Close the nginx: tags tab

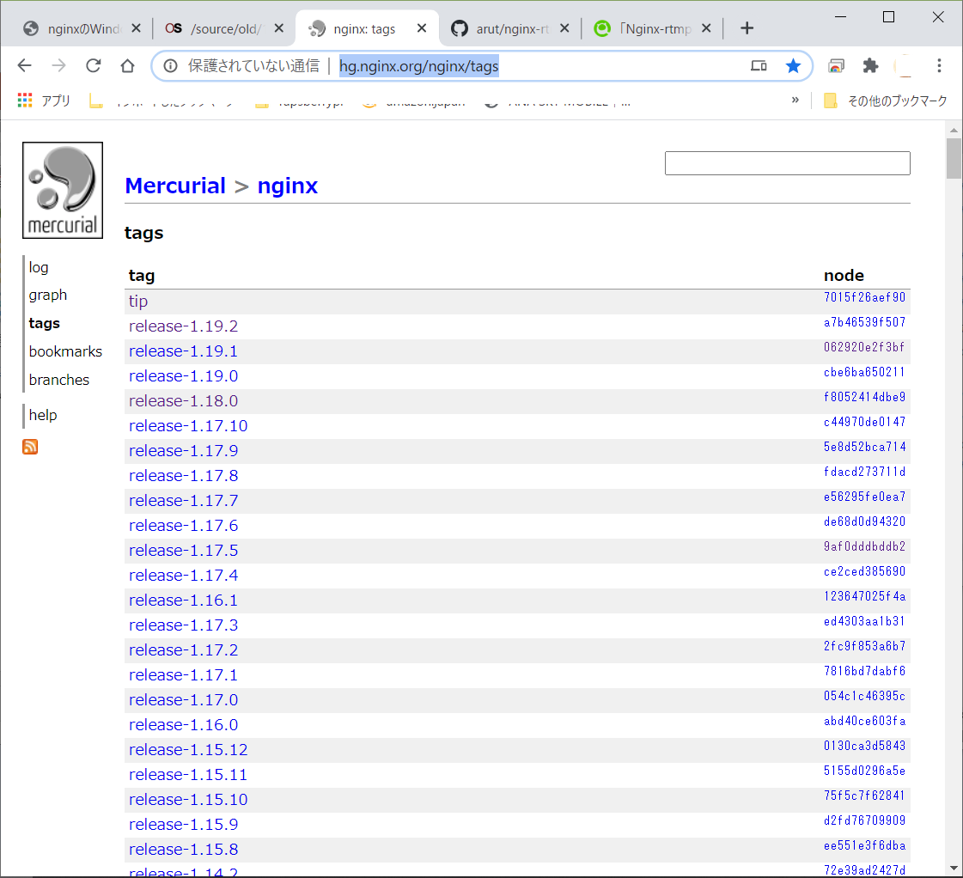coord(422,28)
